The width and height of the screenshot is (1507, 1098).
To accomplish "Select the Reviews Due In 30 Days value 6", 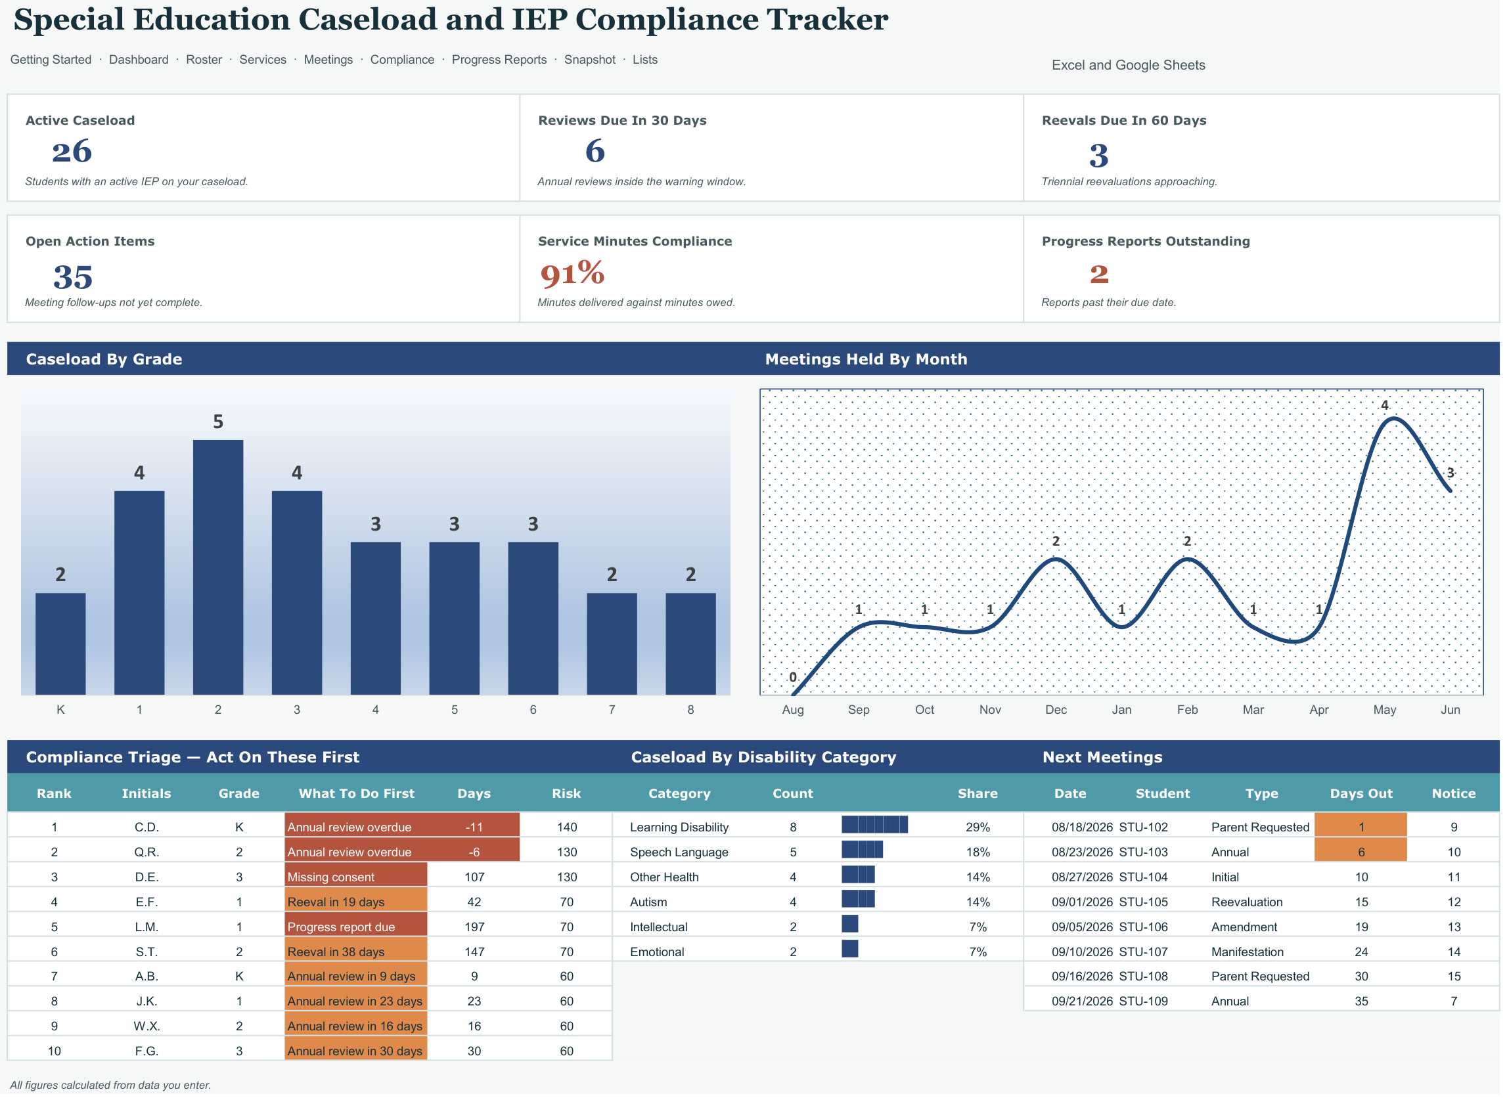I will (x=596, y=152).
